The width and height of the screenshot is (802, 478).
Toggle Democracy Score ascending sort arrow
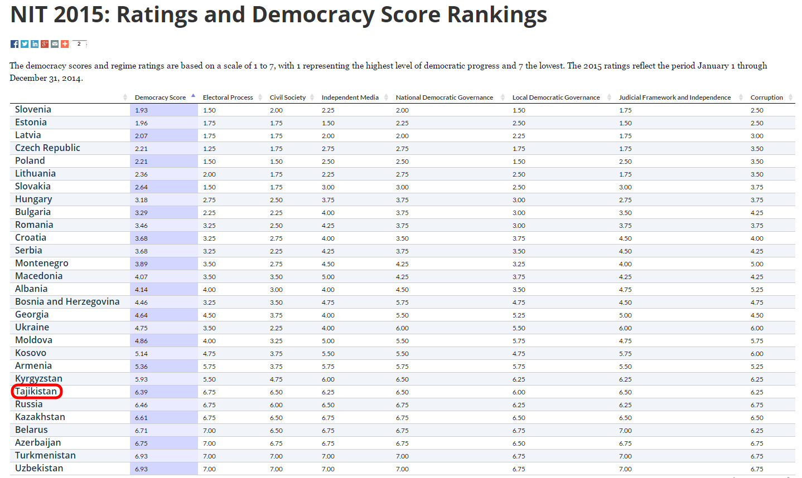(193, 96)
